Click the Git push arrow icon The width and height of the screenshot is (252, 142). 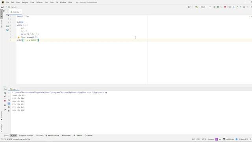click(x=241, y=7)
